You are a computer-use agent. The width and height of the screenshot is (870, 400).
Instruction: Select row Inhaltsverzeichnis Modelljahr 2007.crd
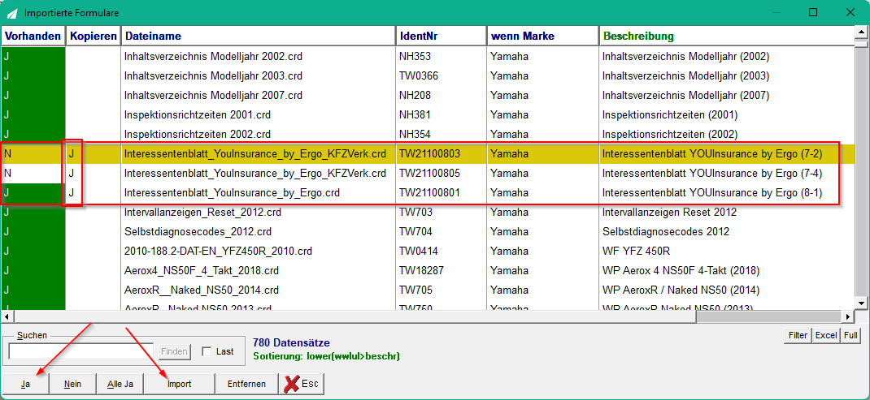click(x=428, y=95)
